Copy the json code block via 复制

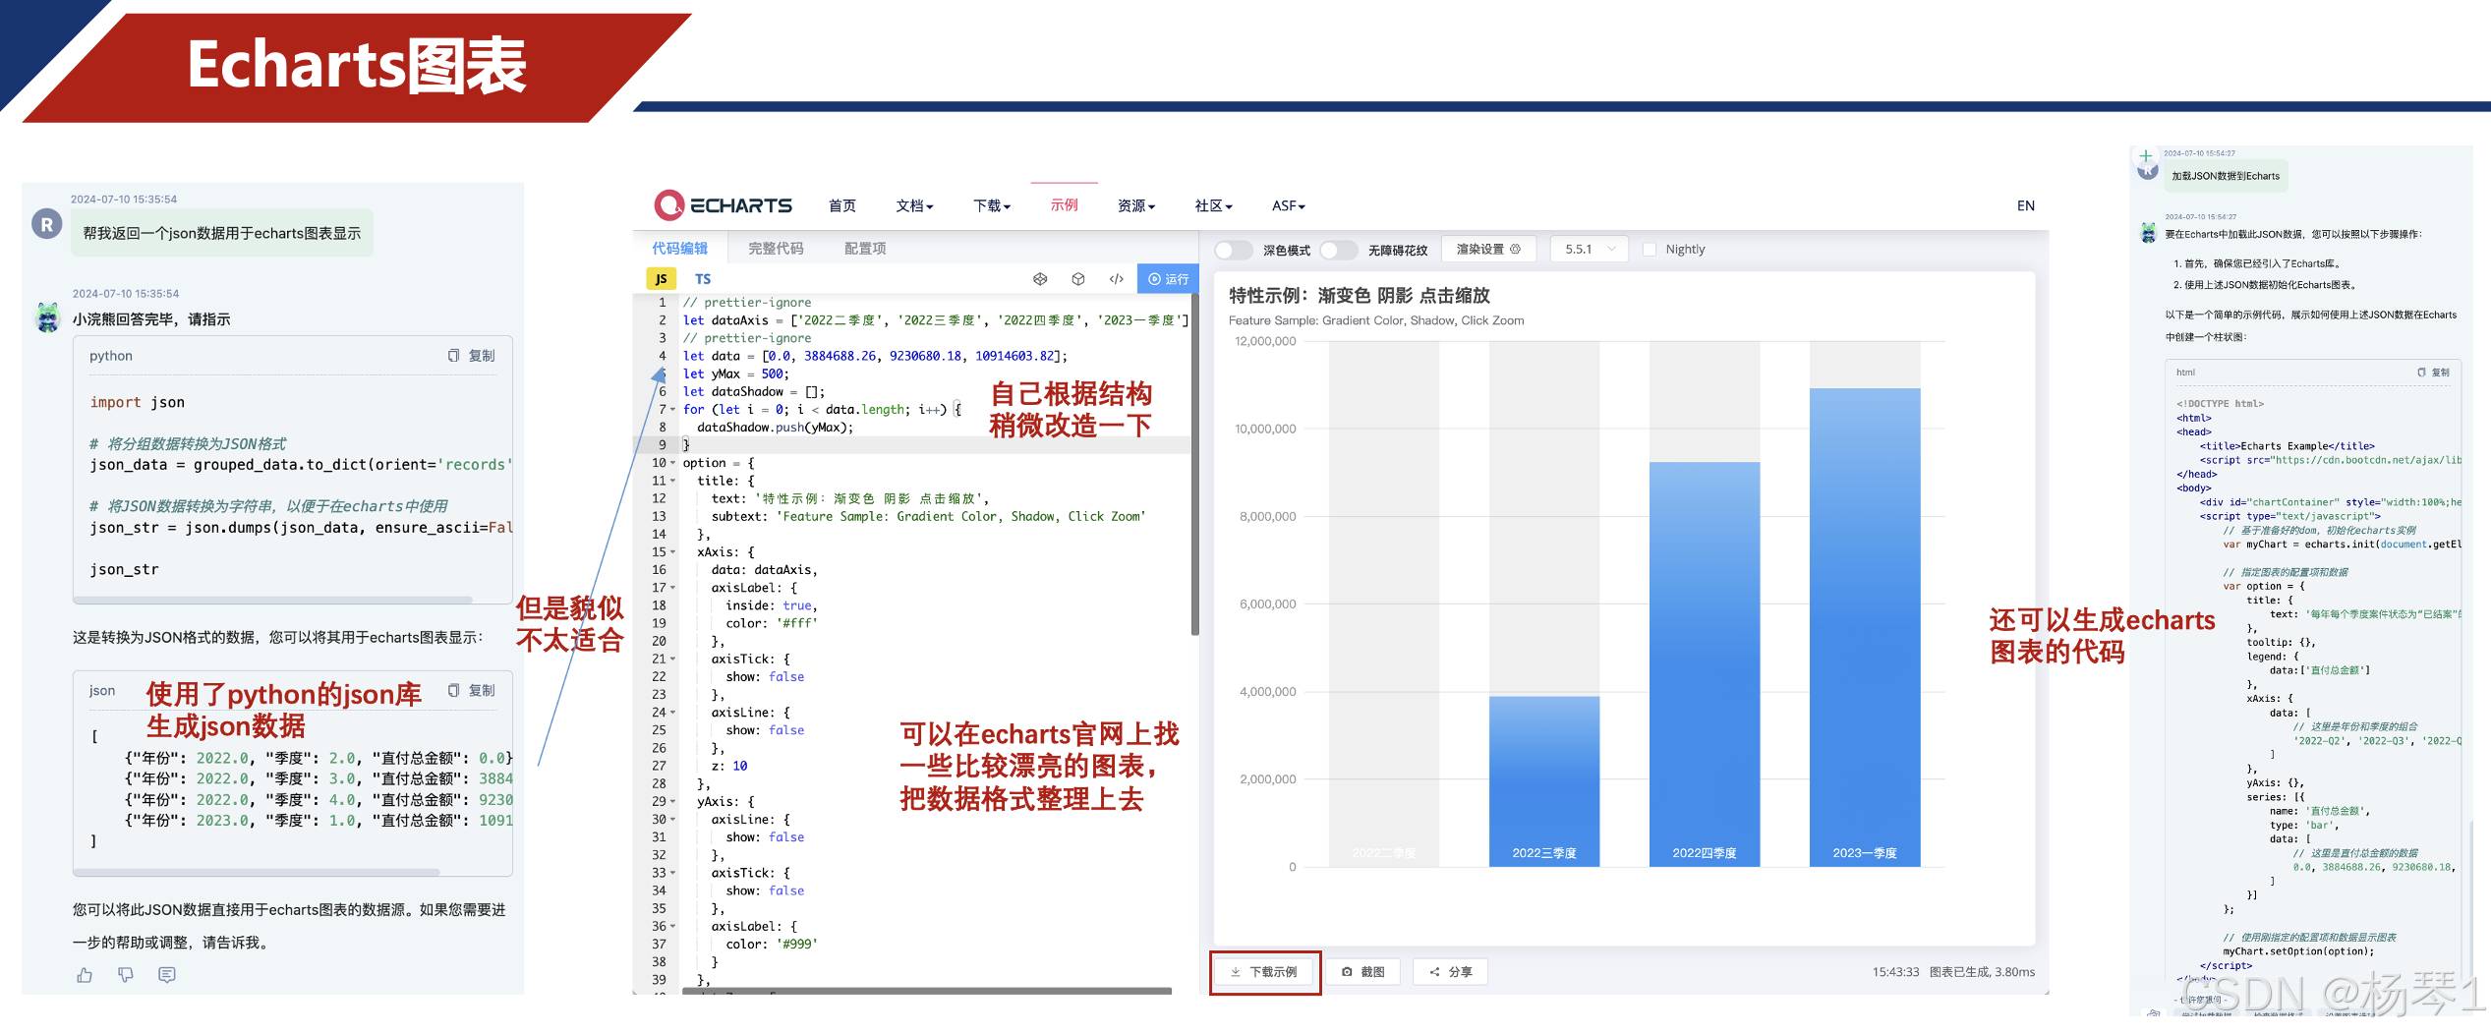(472, 691)
